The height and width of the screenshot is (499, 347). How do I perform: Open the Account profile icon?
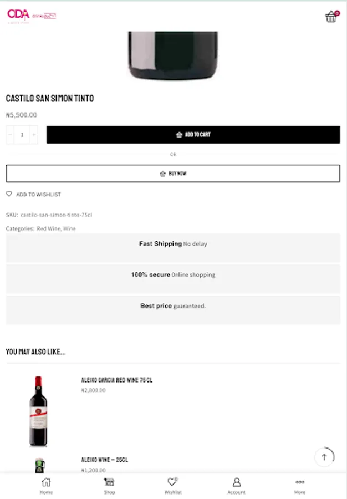click(236, 486)
